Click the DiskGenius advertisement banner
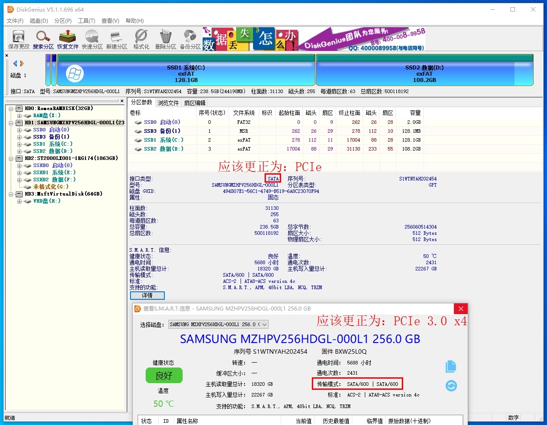 click(314, 39)
